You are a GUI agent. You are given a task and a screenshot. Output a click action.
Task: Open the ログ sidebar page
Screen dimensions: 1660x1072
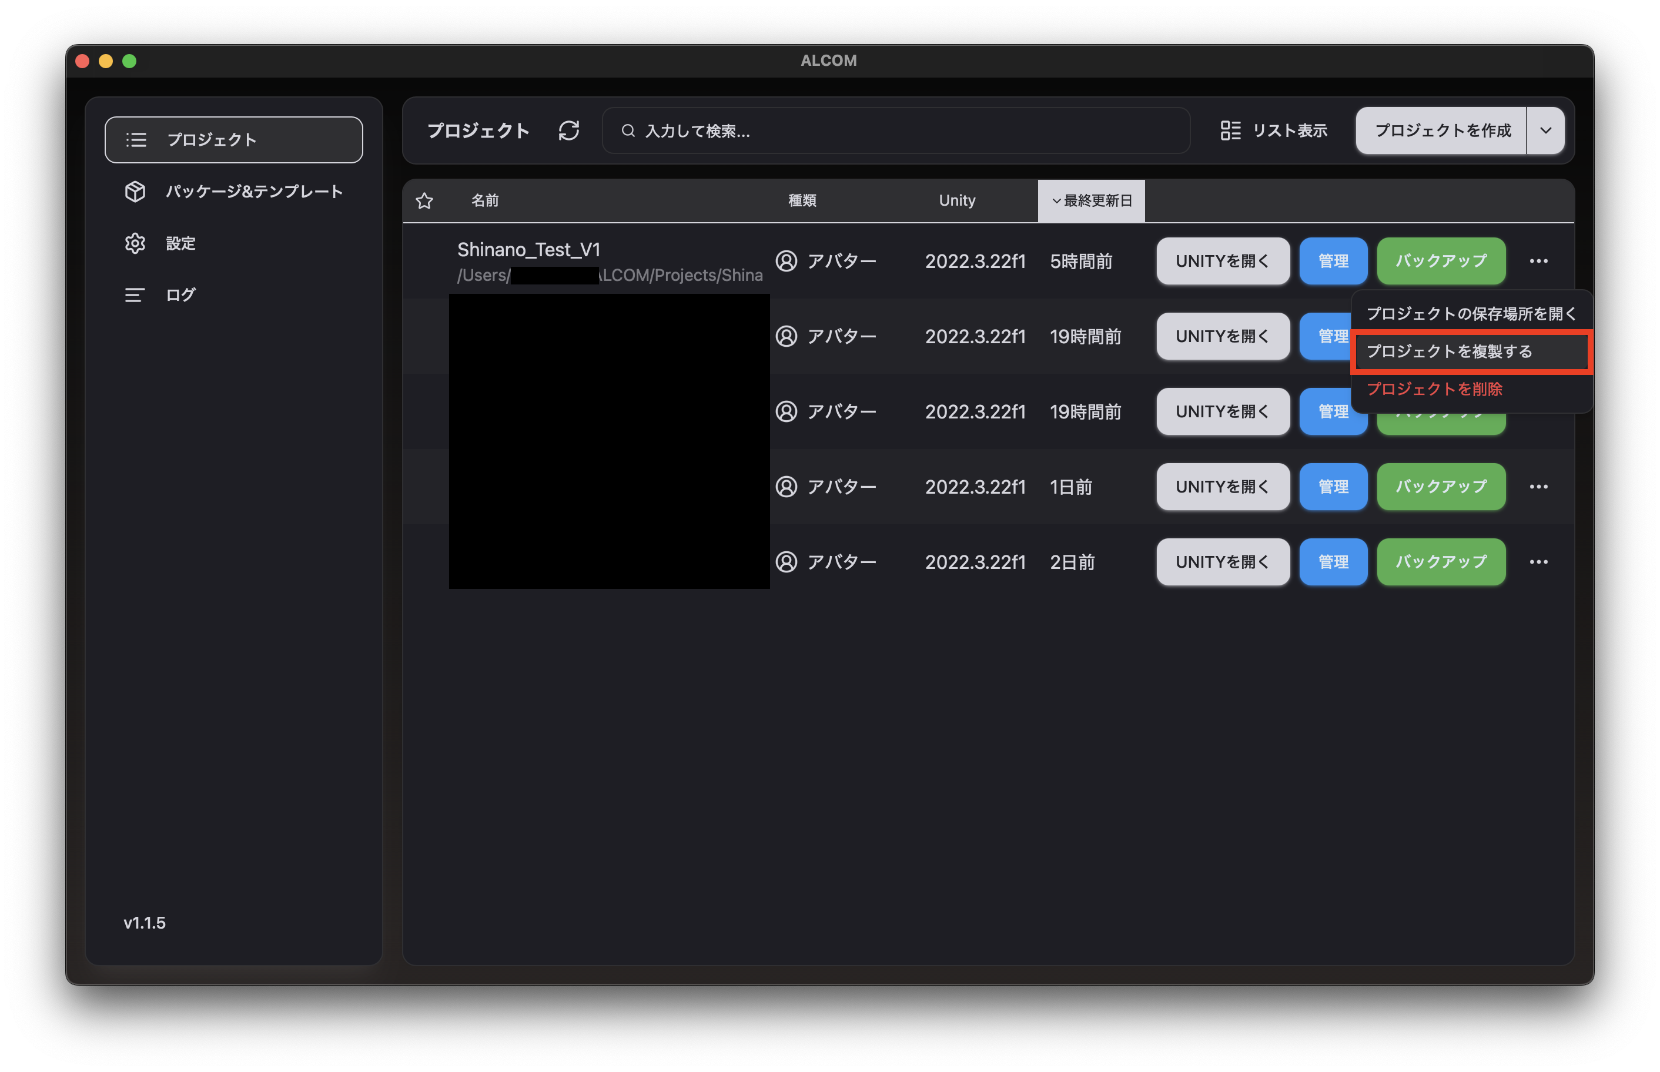[180, 294]
